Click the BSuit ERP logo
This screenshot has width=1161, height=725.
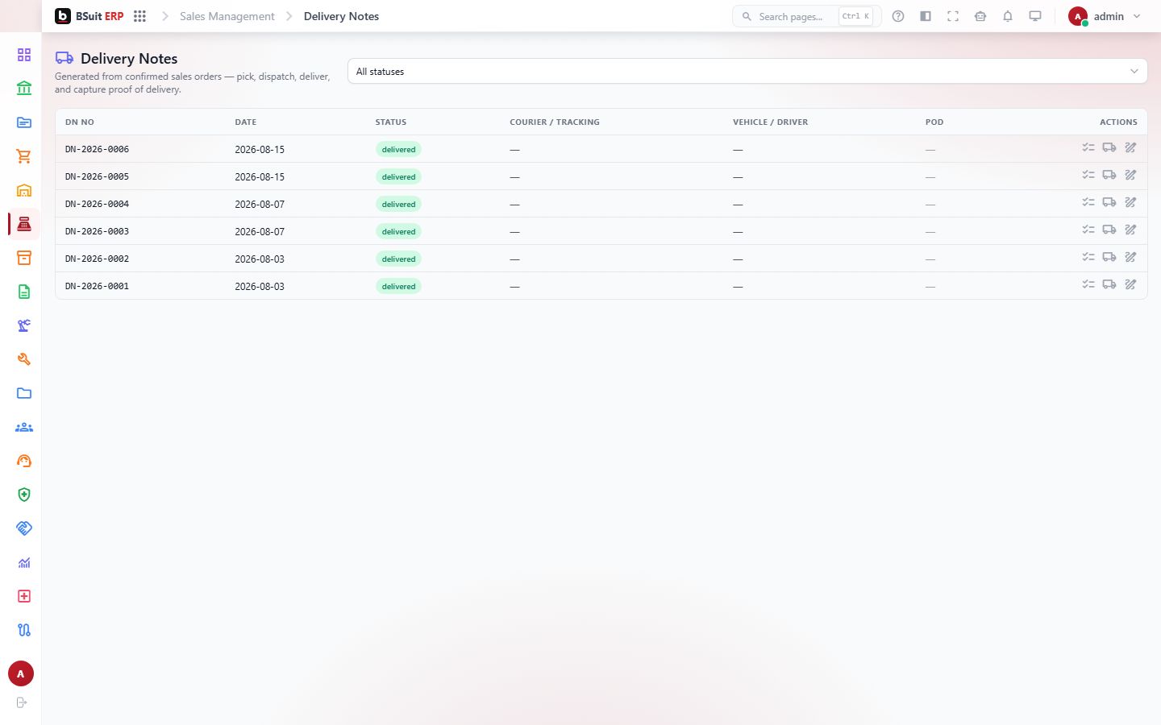89,16
